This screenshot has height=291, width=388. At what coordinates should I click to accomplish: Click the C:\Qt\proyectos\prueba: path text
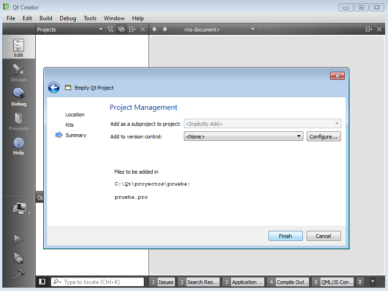click(x=152, y=184)
